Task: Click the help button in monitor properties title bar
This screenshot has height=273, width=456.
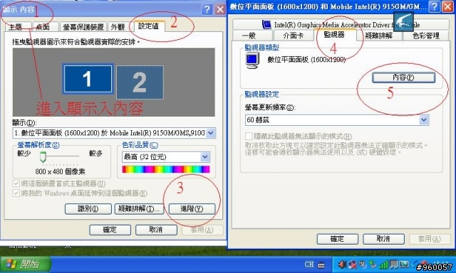Action: [434, 6]
